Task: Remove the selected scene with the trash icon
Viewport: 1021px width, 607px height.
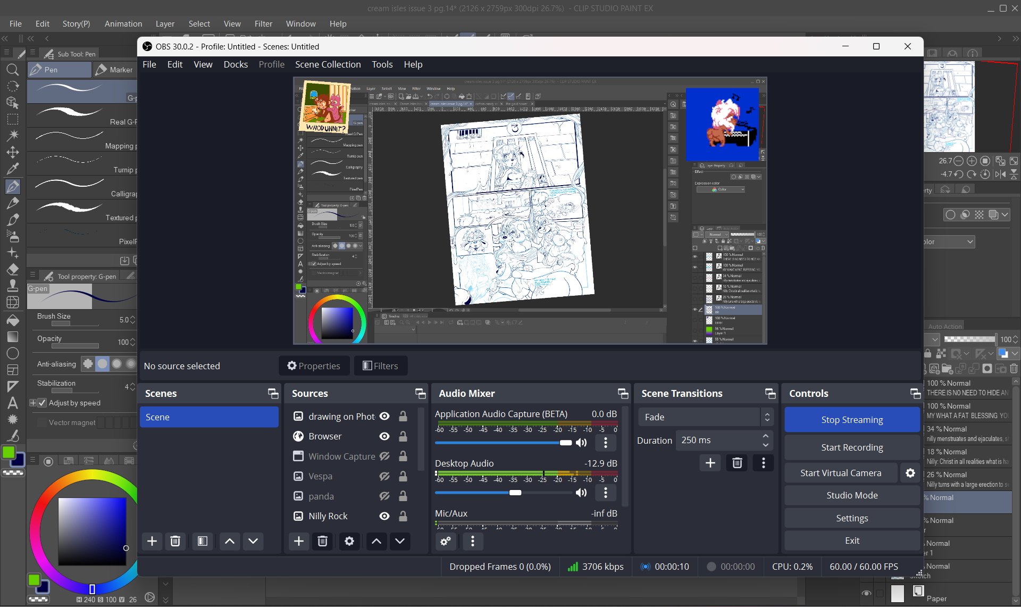Action: (x=175, y=541)
